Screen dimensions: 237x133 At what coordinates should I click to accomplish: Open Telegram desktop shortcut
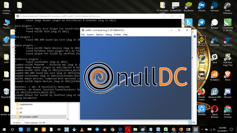pos(201,24)
